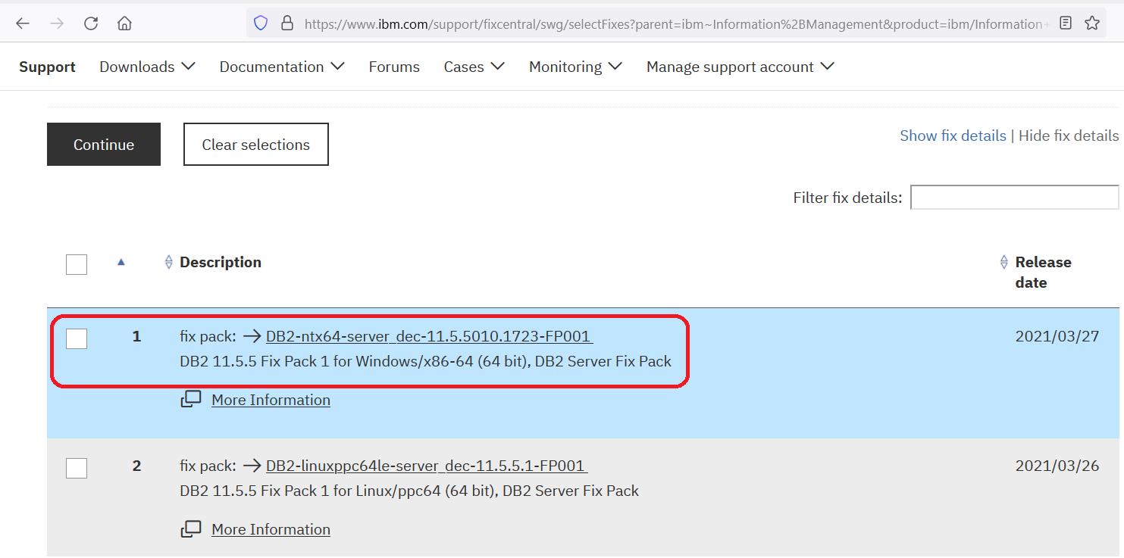1124x558 pixels.
Task: Bookmark page with the star icon
Action: coord(1091,23)
